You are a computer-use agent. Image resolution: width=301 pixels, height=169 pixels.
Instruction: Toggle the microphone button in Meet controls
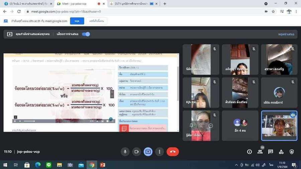(125, 152)
